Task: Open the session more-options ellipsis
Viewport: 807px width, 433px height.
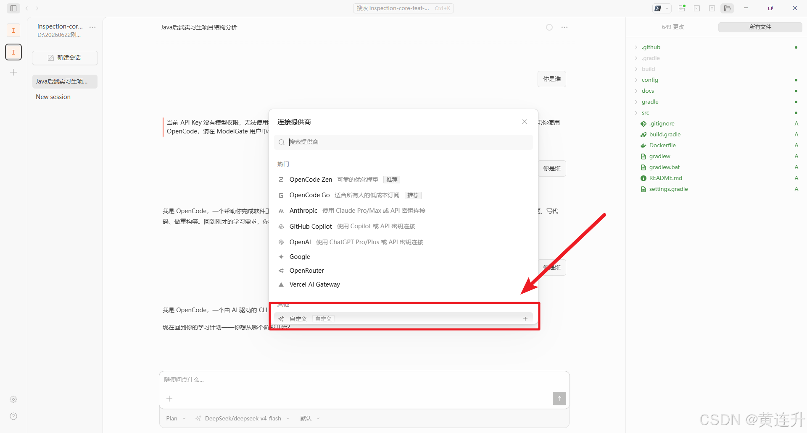Action: click(564, 27)
